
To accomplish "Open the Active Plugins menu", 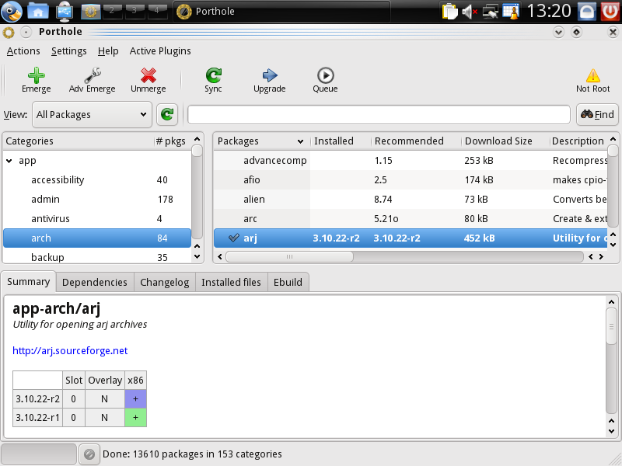I will click(x=160, y=51).
